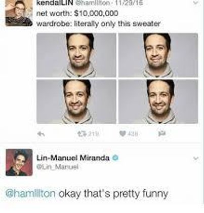Click the blue verified badge next to Lin-Manuel Miranda

coord(115,158)
